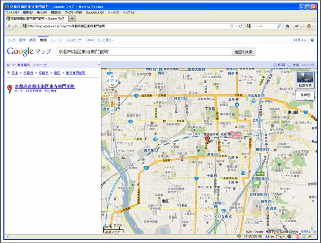321x243 pixels.
Task: Reload the page with the refresh icon
Action: pos(241,26)
